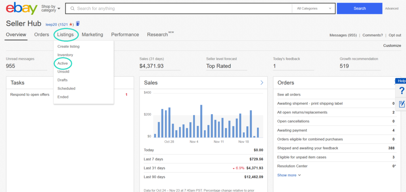Click the tallest bar in sales chart
The height and width of the screenshot is (192, 406).
(x=201, y=121)
